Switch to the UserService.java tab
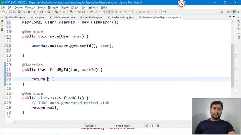Screen dimensions: 241x135 tap(91, 18)
